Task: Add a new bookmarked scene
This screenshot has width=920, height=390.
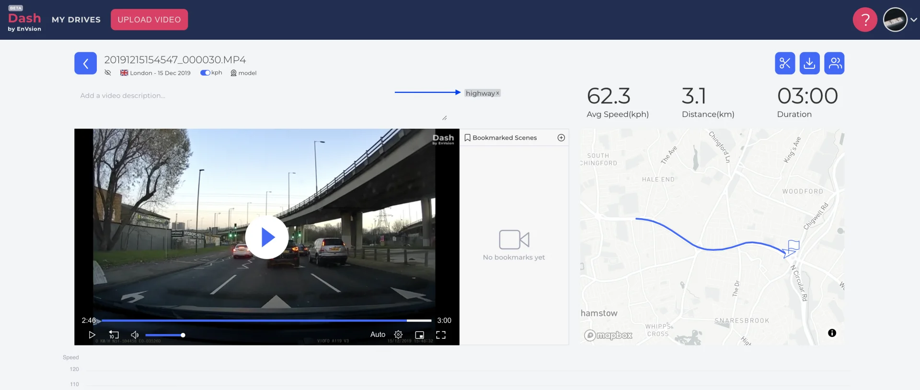Action: point(561,138)
